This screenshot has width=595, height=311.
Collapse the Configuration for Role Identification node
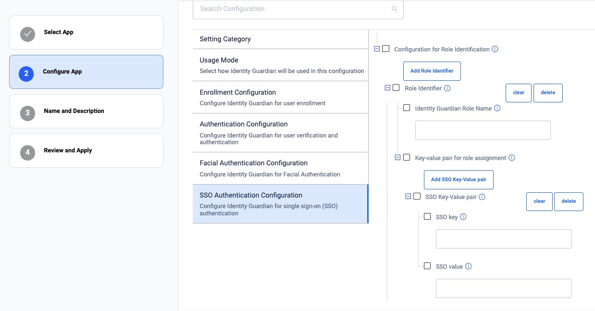click(377, 49)
